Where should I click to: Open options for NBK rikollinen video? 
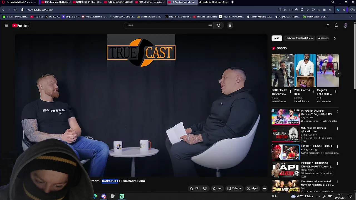point(337,129)
